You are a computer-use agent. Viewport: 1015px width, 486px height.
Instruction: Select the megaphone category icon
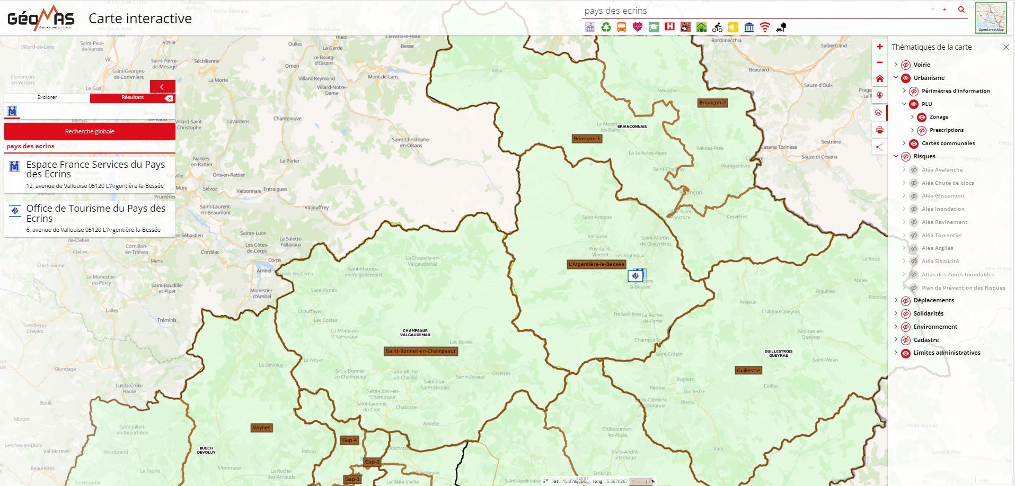pos(685,27)
